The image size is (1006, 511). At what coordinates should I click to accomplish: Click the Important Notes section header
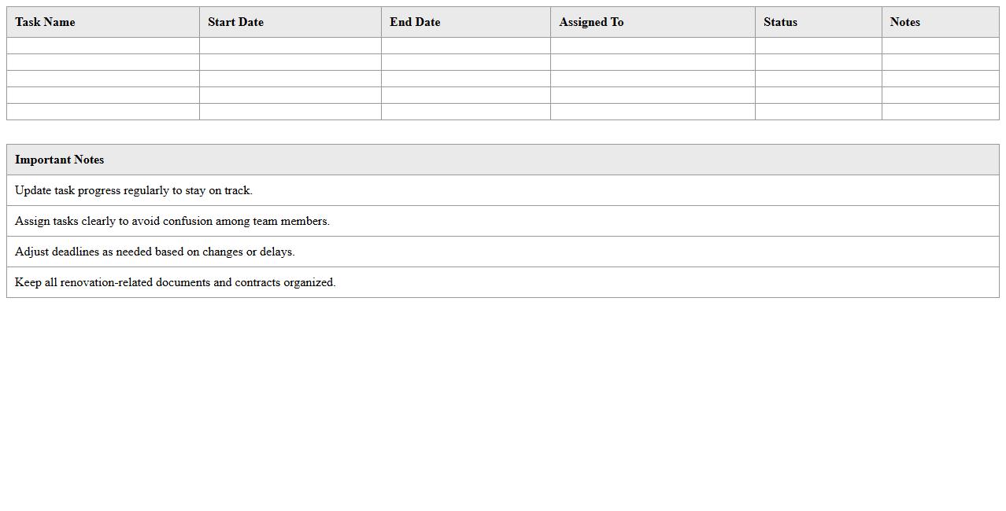(x=60, y=160)
